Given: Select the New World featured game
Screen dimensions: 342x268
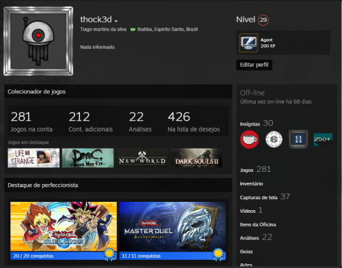Looking at the screenshot, I should tap(142, 158).
